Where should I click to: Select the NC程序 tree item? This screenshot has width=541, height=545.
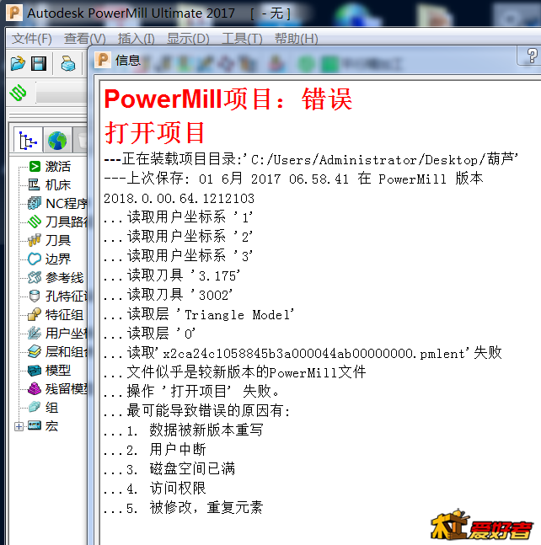pos(66,203)
